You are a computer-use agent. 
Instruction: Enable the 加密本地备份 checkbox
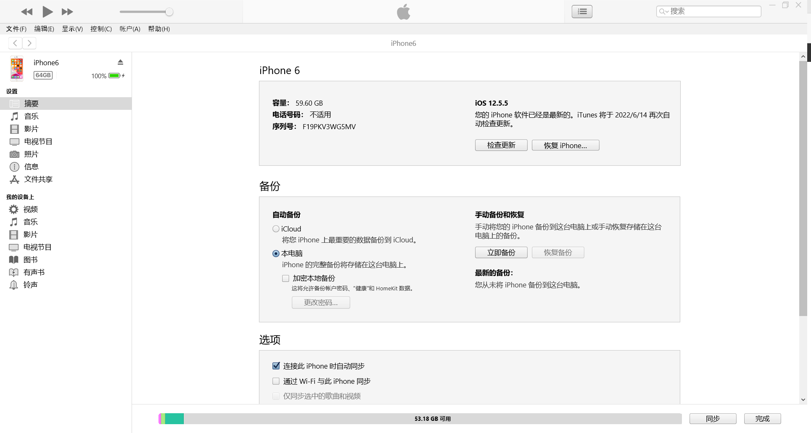pyautogui.click(x=286, y=278)
